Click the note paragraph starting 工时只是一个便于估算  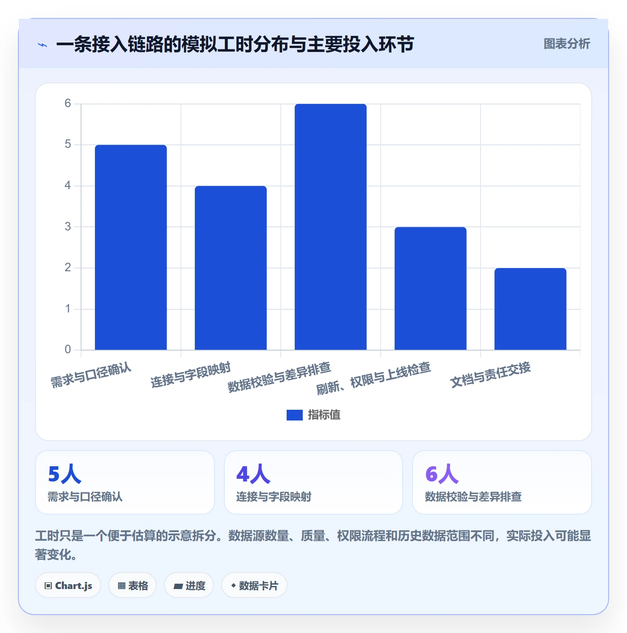coord(313,545)
